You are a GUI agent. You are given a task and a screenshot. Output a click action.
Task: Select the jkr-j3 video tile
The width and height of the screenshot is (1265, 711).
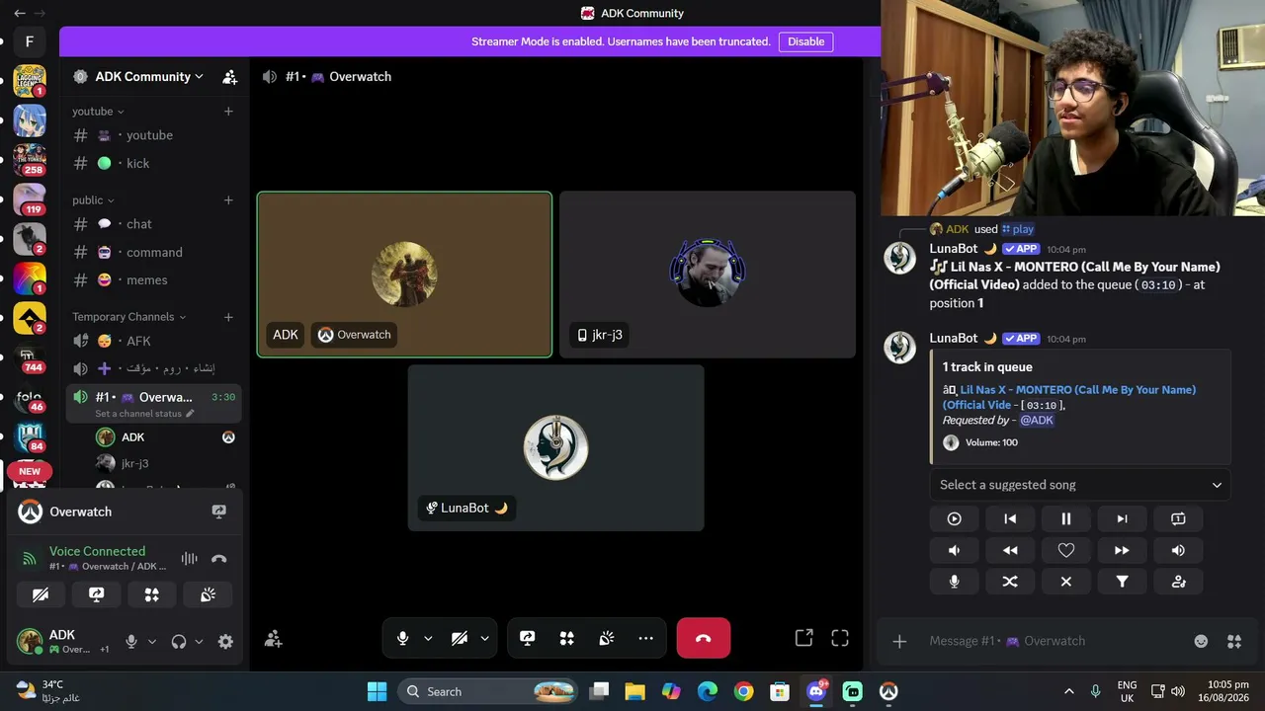click(x=708, y=274)
